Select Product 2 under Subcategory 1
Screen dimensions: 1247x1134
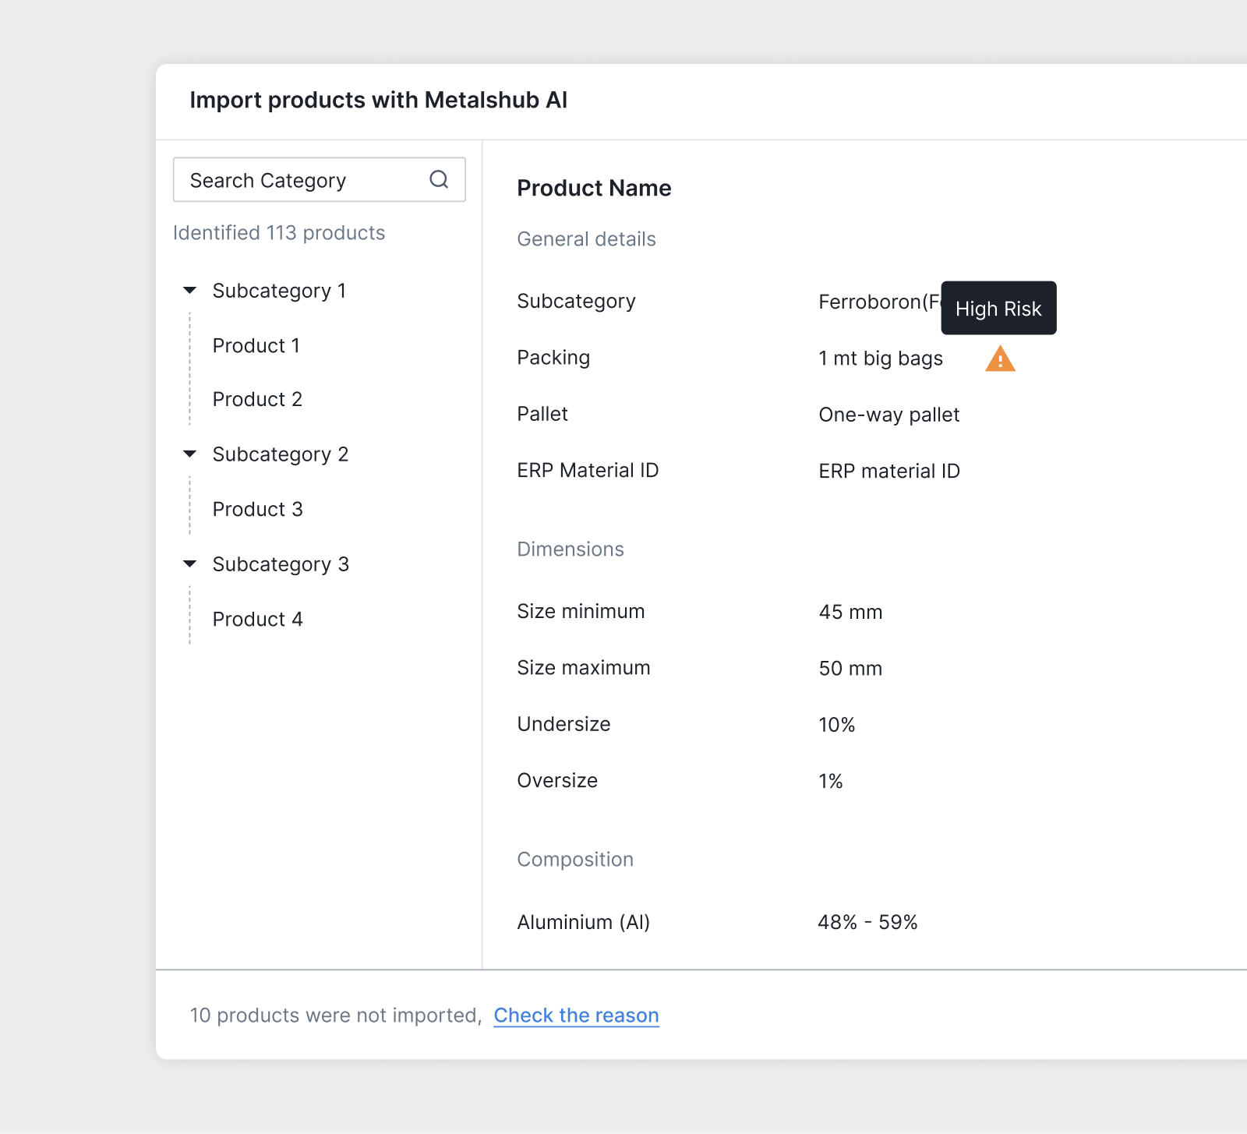[256, 399]
